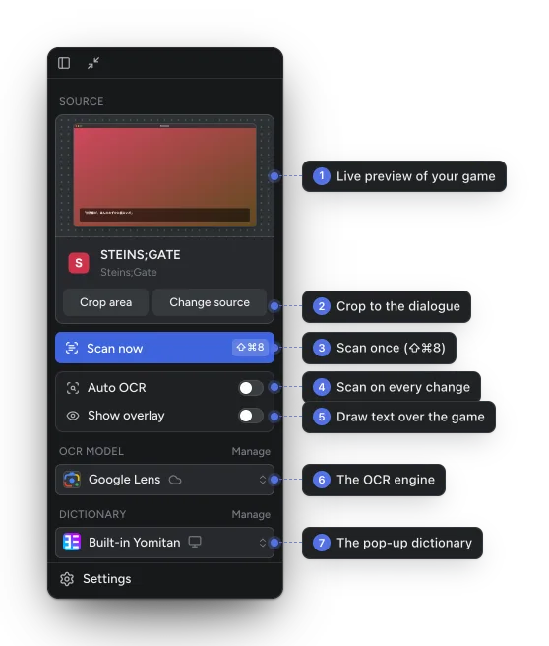549x646 pixels.
Task: Enable the Auto OCR switch
Action: 251,388
